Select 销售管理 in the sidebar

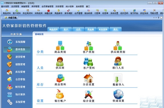pos(17,64)
